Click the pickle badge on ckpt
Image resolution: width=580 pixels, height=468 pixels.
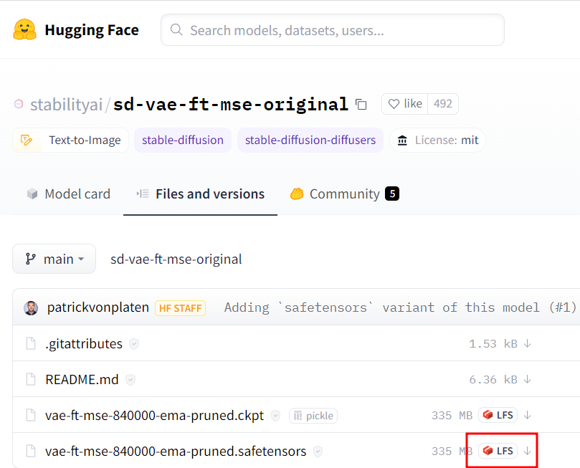click(313, 416)
